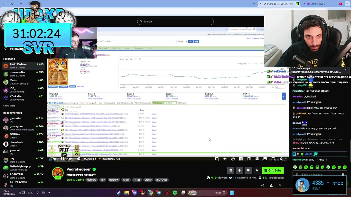Viewport: 351px width, 197px height.
Task: Open BILLYBROWN IRL channel
Action: point(23,184)
